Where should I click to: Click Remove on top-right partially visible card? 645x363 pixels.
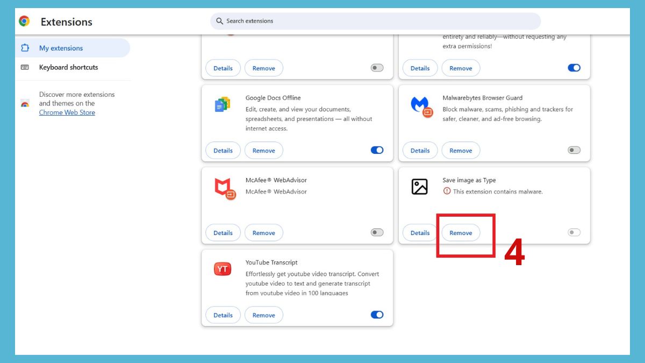coord(461,68)
